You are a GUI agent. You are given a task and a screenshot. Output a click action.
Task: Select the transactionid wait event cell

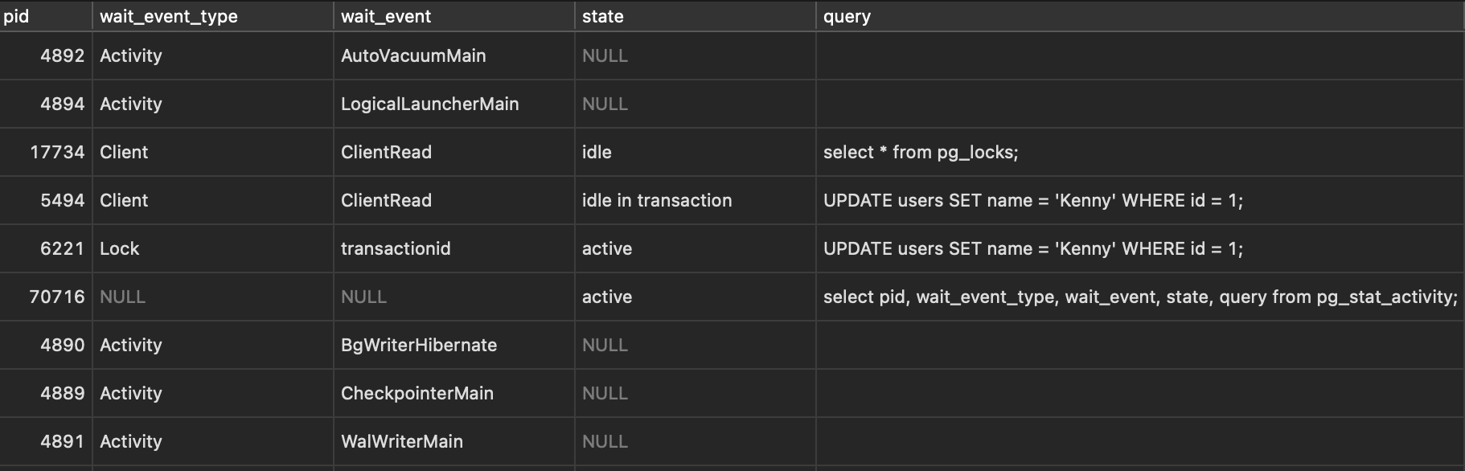(396, 248)
